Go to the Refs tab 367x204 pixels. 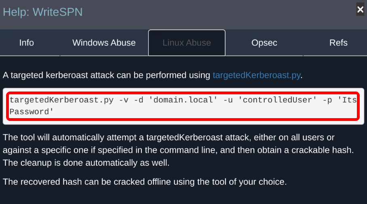pyautogui.click(x=338, y=43)
